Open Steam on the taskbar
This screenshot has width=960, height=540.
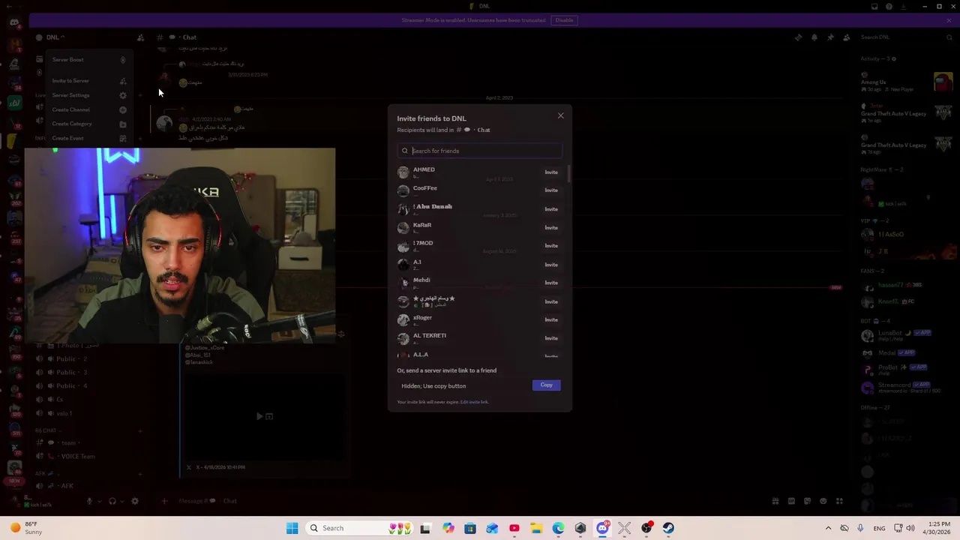pyautogui.click(x=668, y=528)
